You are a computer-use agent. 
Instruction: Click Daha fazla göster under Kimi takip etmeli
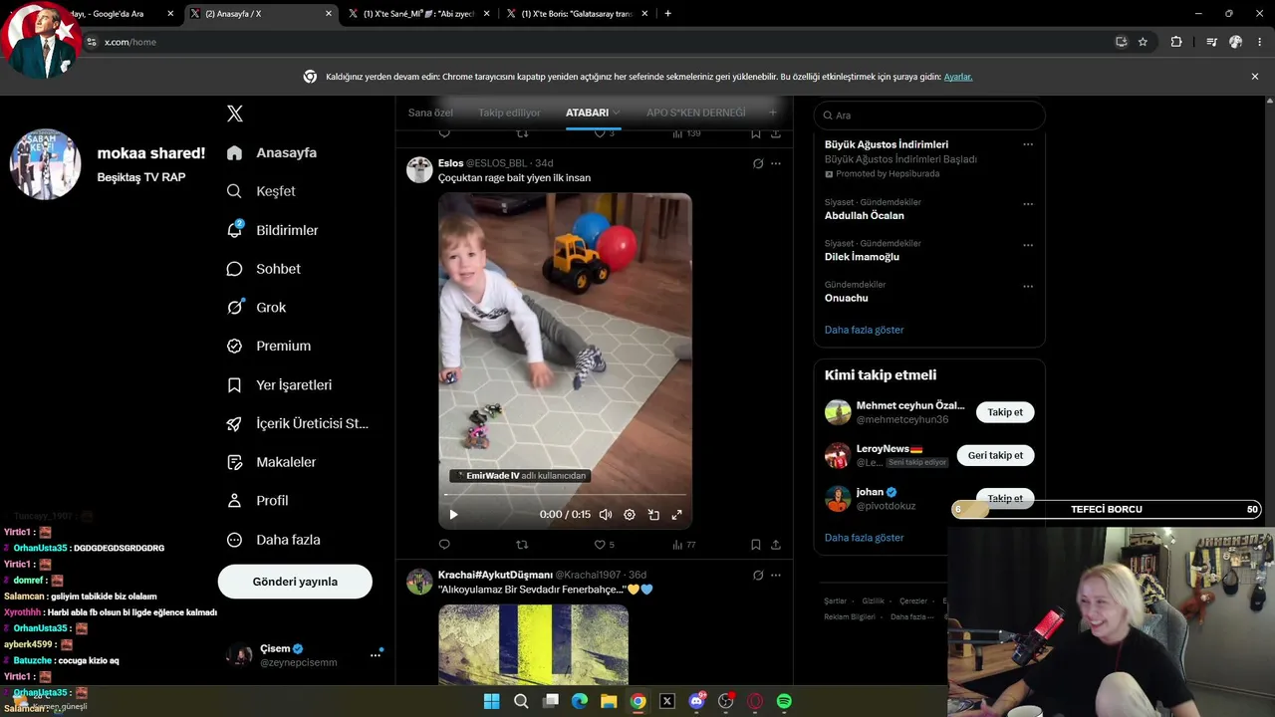tap(865, 538)
